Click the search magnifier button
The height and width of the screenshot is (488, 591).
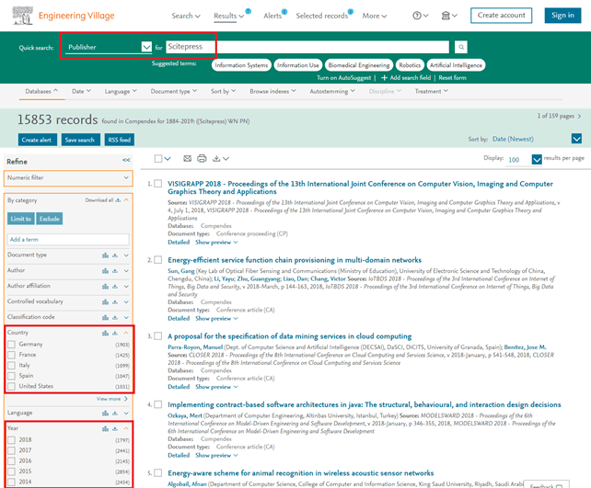(461, 47)
